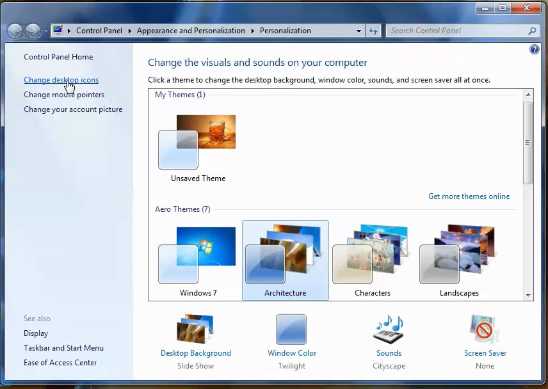Select the Architecture theme
This screenshot has height=389, width=548.
point(285,260)
